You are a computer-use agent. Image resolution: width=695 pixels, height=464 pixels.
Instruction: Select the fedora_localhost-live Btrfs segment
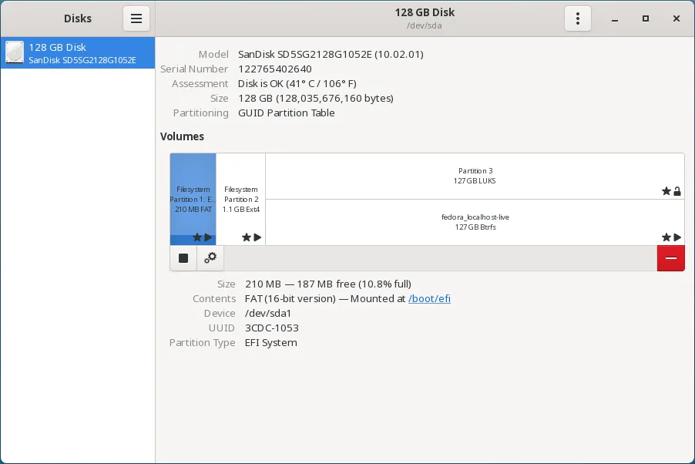[x=474, y=221]
